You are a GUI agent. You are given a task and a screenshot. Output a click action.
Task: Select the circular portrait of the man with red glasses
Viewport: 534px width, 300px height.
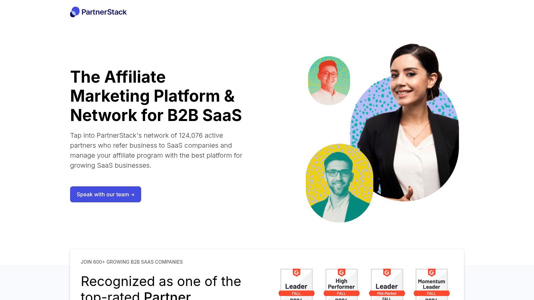329,80
